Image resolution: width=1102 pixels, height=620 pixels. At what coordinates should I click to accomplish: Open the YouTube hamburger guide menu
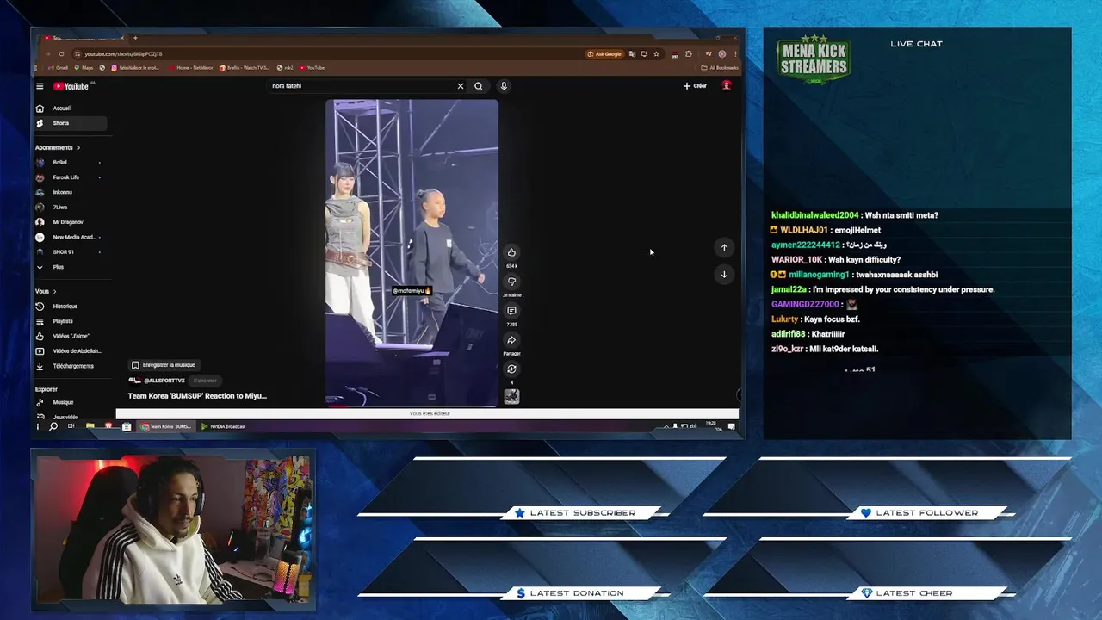[40, 86]
